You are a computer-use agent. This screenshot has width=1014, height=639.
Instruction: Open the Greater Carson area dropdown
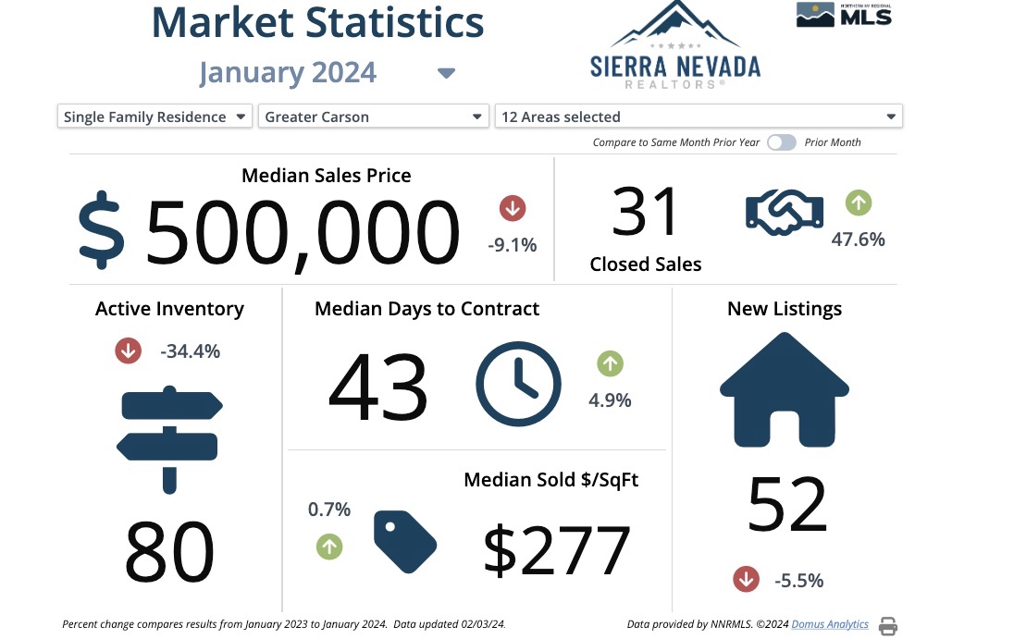point(373,117)
